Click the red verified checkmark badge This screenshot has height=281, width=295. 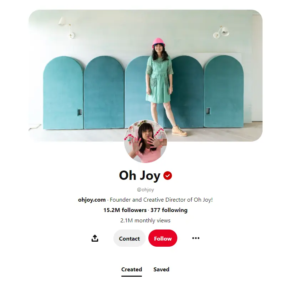[167, 176]
